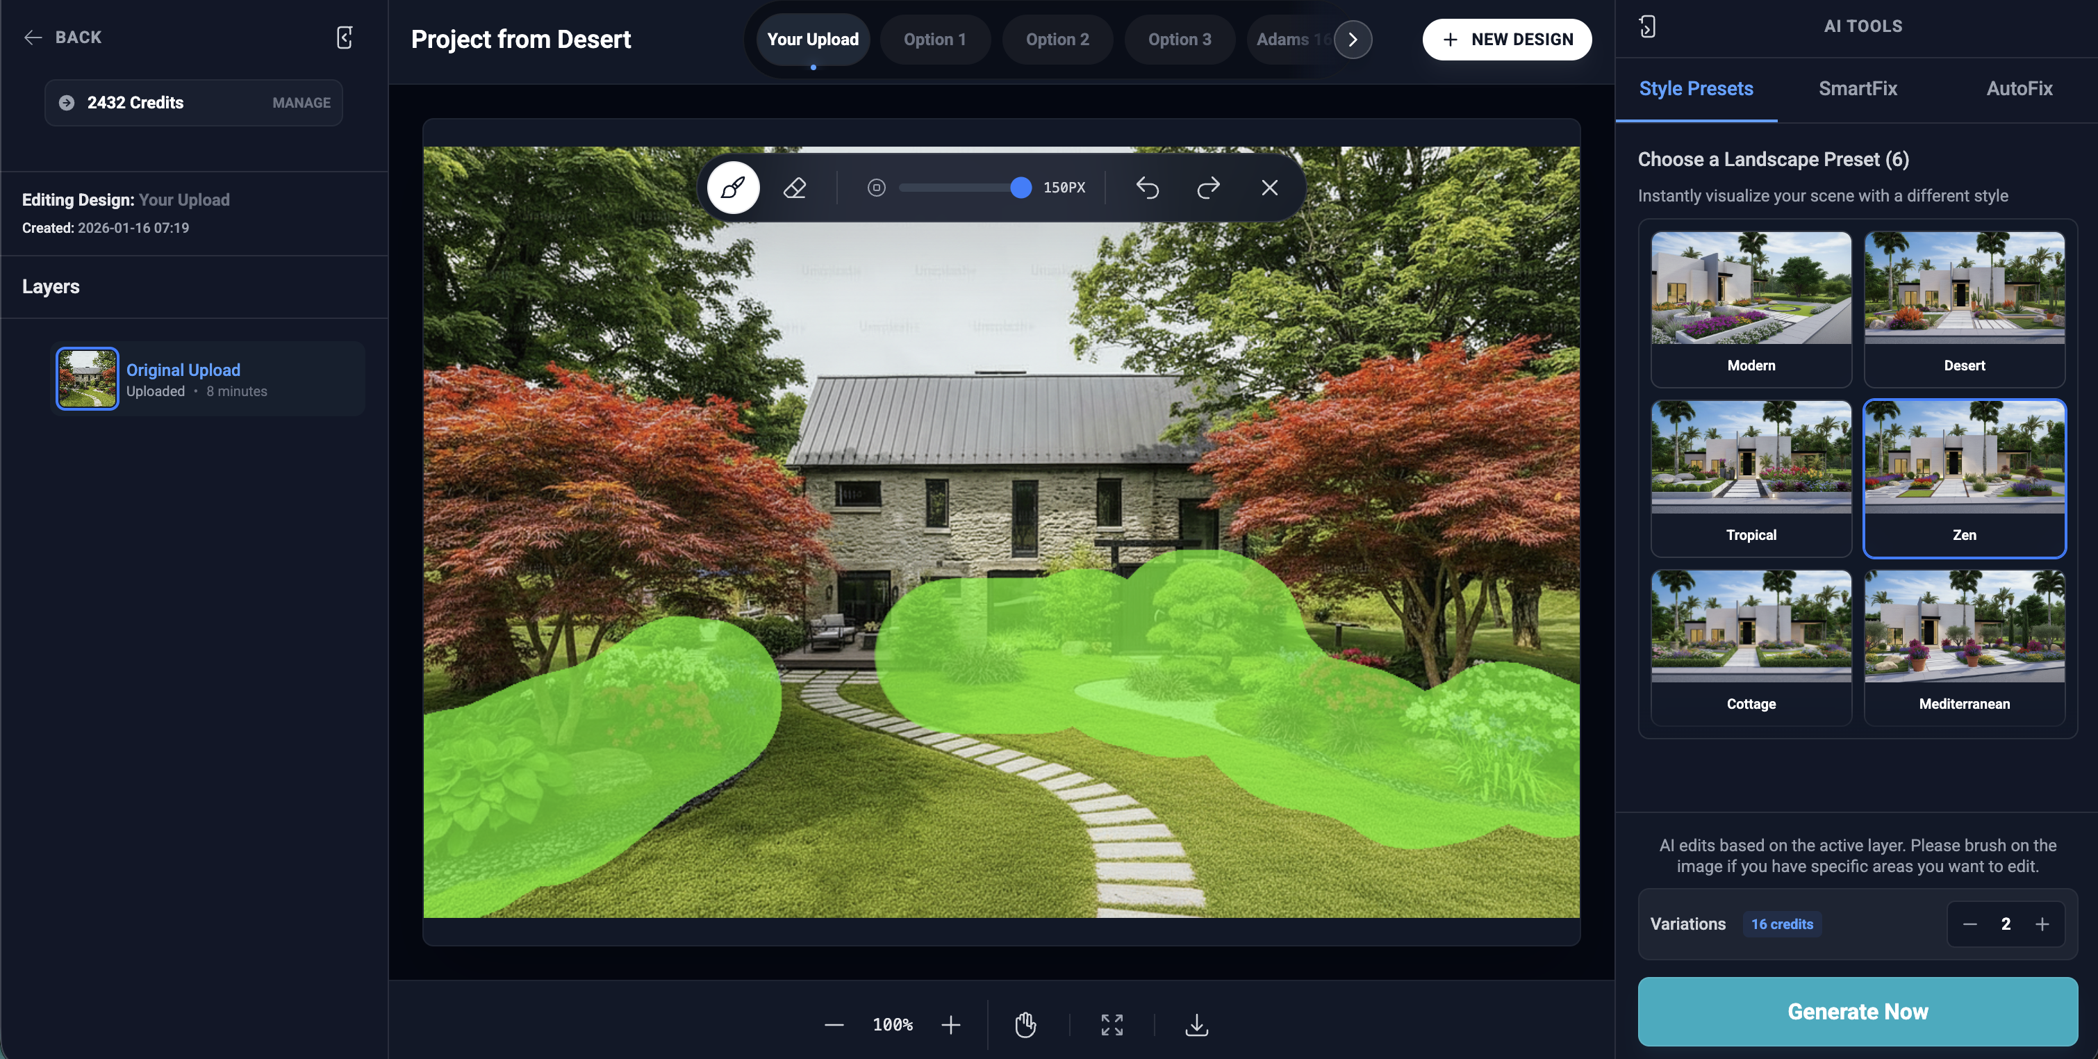Screen dimensions: 2098x1059
Task: Download the current design
Action: [1196, 1025]
